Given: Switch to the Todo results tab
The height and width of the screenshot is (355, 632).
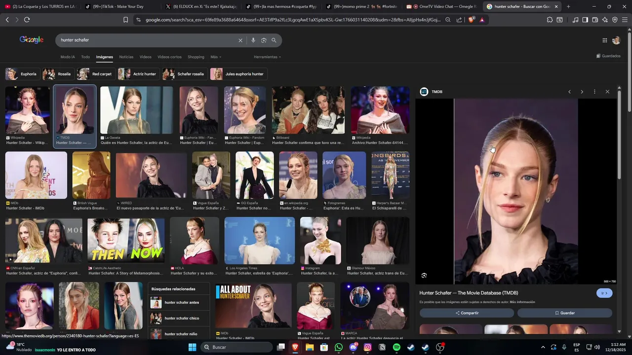Looking at the screenshot, I should 85,57.
